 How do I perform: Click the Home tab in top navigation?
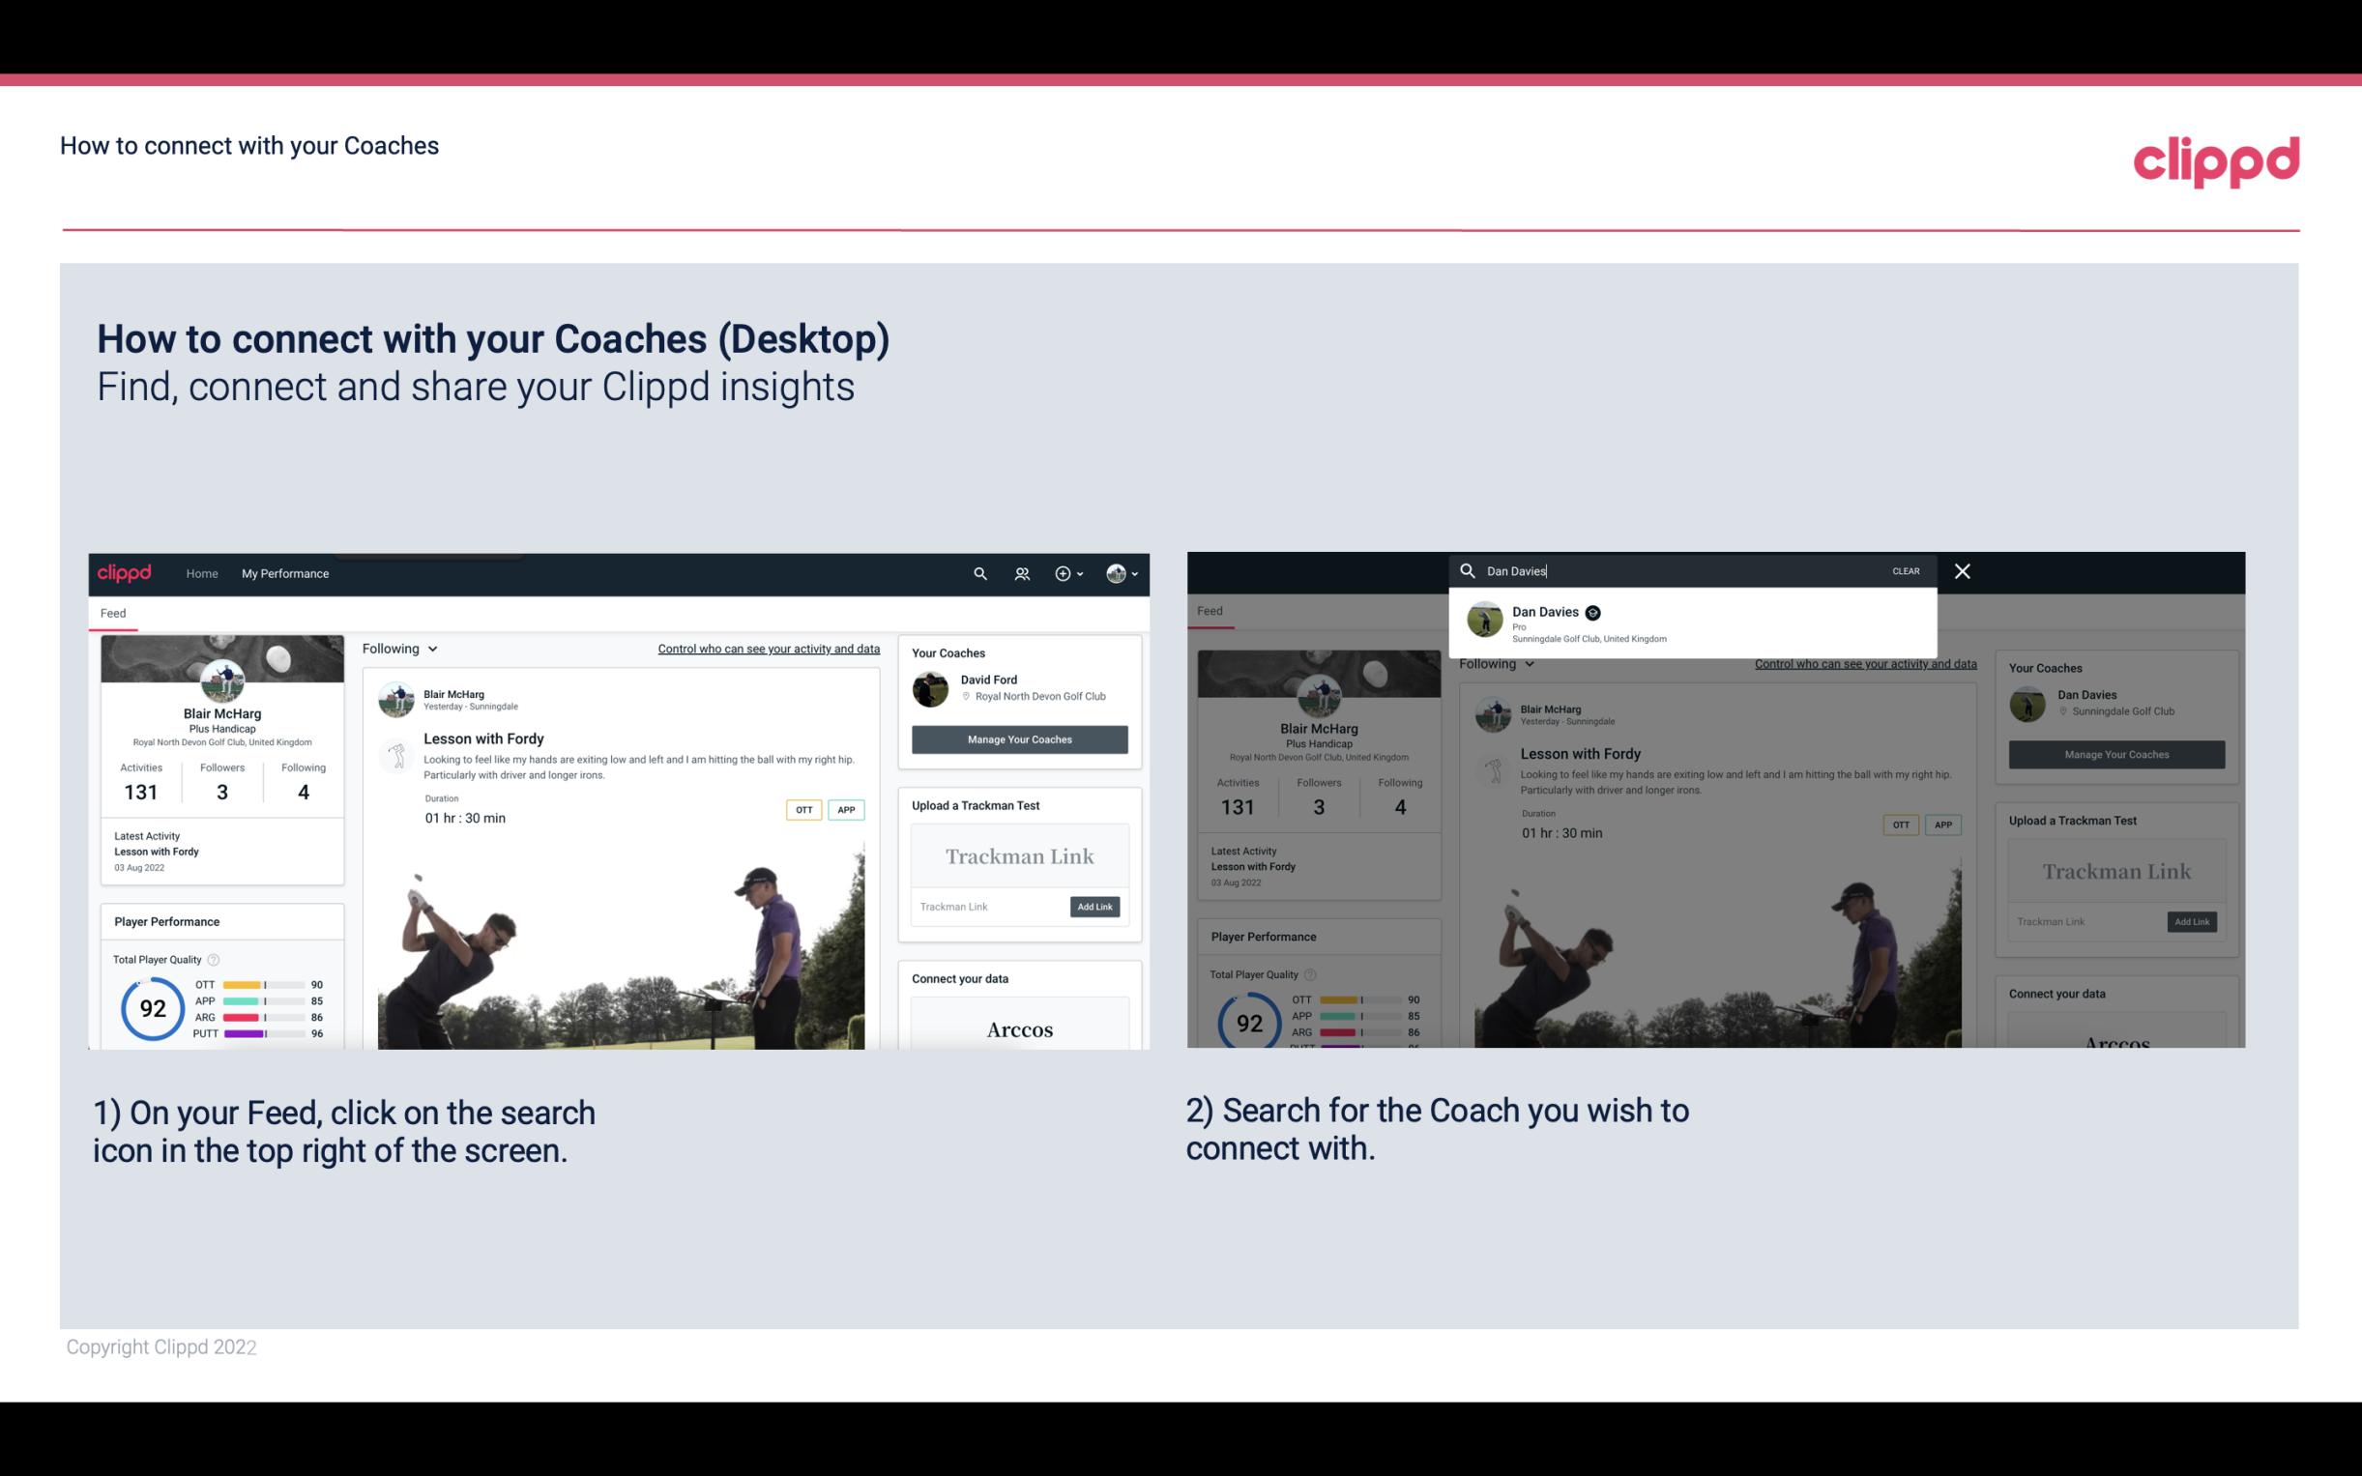coord(201,573)
